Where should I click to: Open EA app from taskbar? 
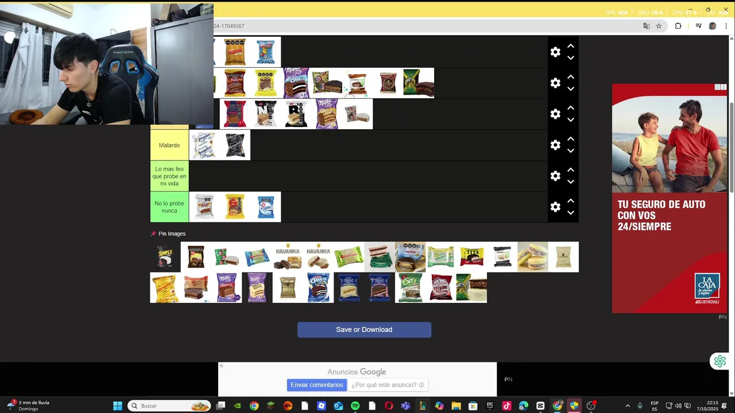(288, 406)
